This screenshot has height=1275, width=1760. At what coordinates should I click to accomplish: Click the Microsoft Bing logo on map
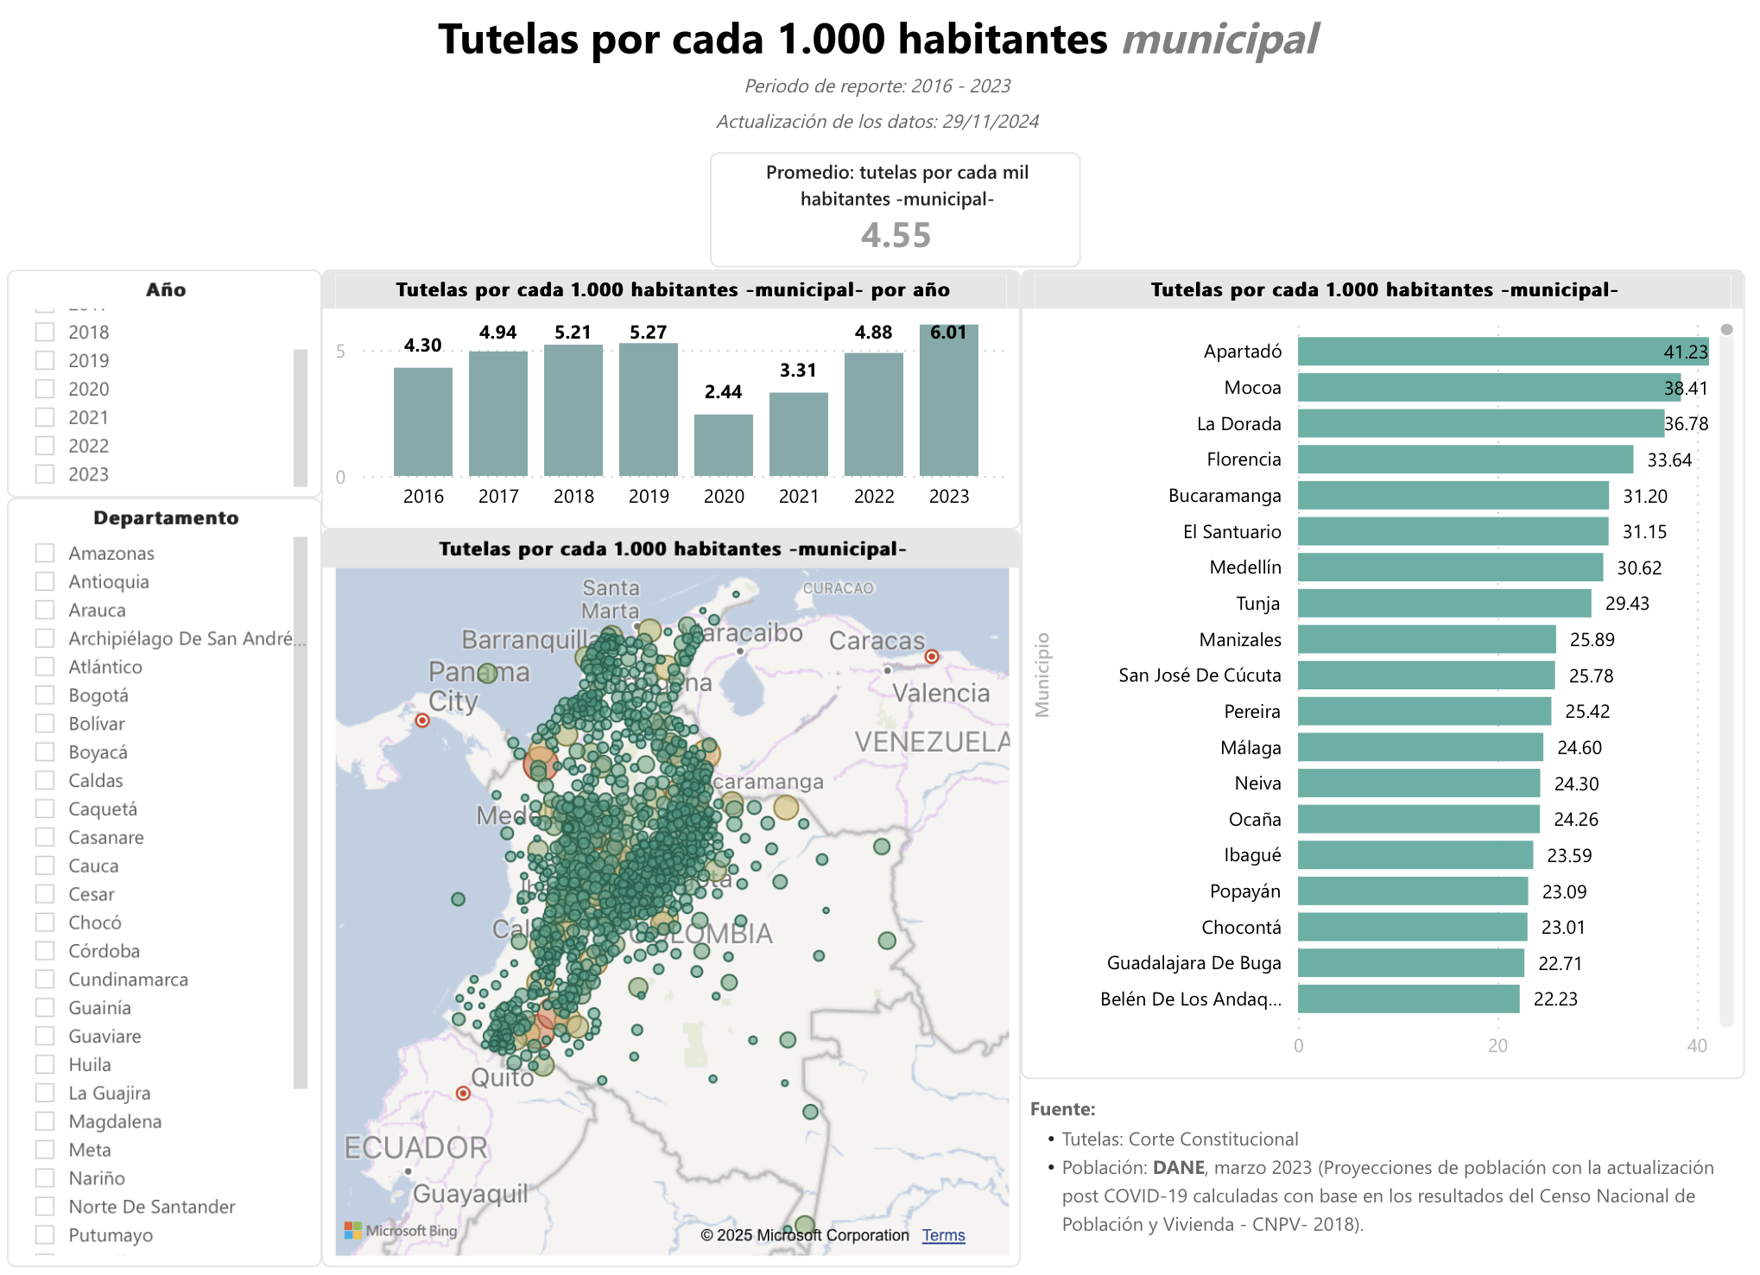tap(401, 1230)
